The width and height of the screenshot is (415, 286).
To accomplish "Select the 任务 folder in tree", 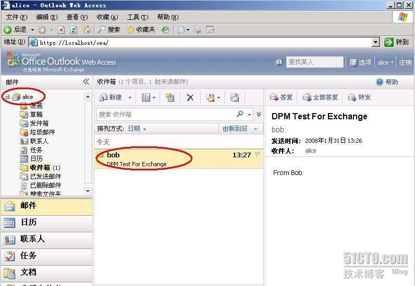I will [x=36, y=150].
